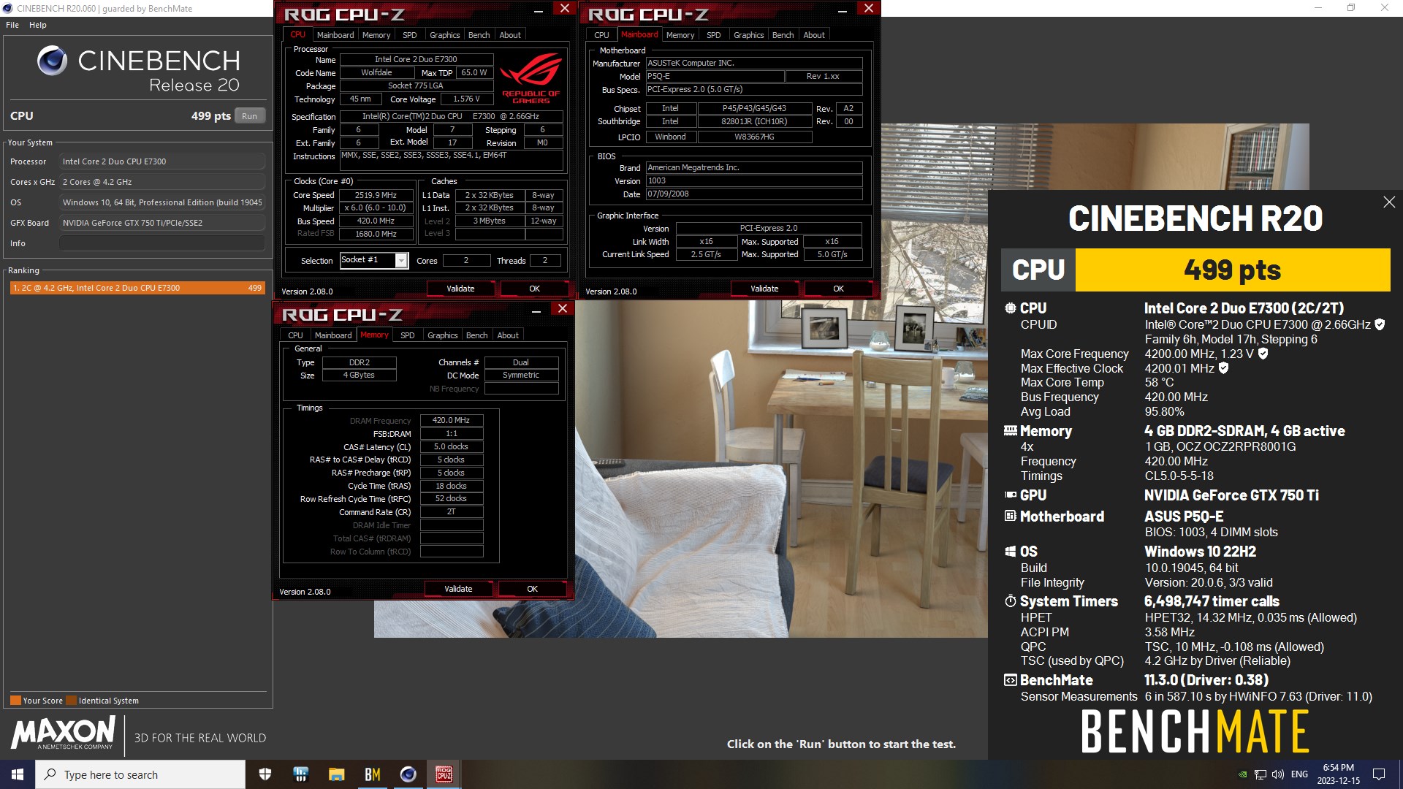Open Bench tab in CPU-Z CPU window
The image size is (1403, 789).
click(x=479, y=35)
